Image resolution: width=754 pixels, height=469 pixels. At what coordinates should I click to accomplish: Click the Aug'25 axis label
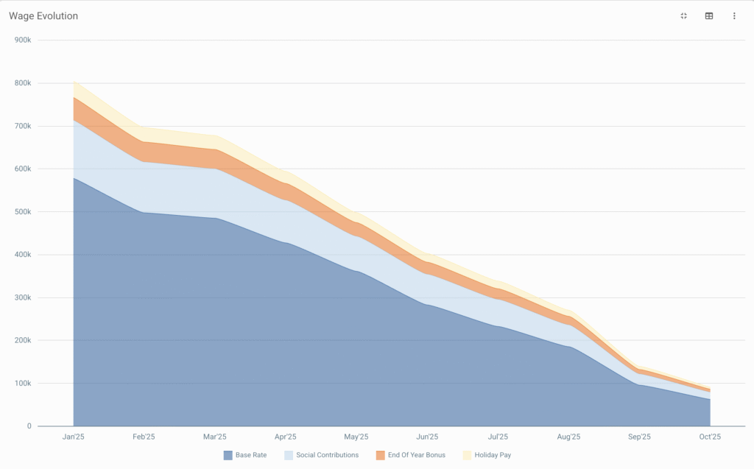point(568,437)
